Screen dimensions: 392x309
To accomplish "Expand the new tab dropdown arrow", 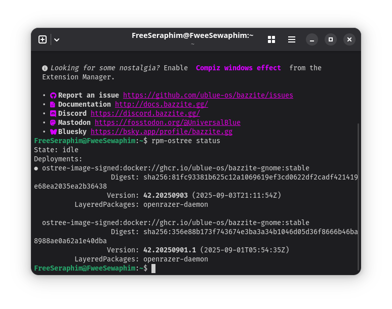I will (57, 39).
